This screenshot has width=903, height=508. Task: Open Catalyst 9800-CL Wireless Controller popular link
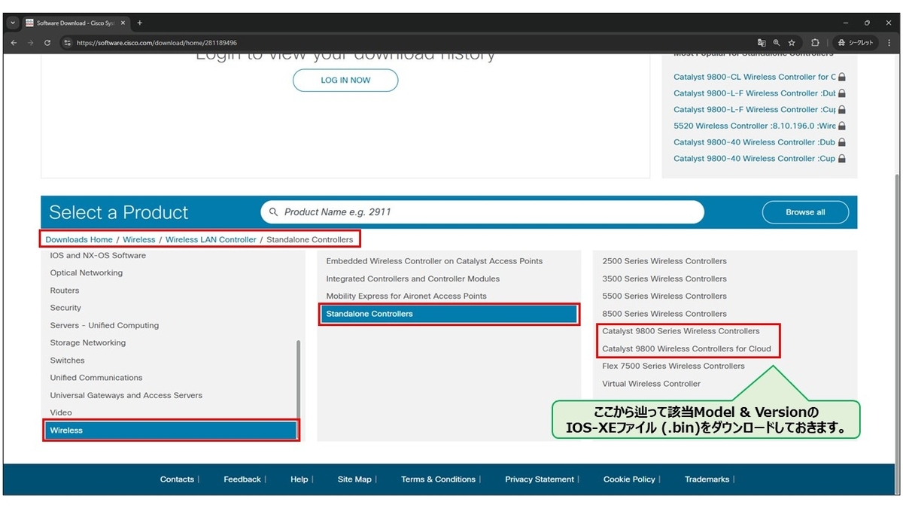(x=755, y=77)
